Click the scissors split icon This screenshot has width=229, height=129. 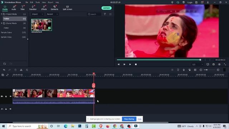(x=21, y=70)
